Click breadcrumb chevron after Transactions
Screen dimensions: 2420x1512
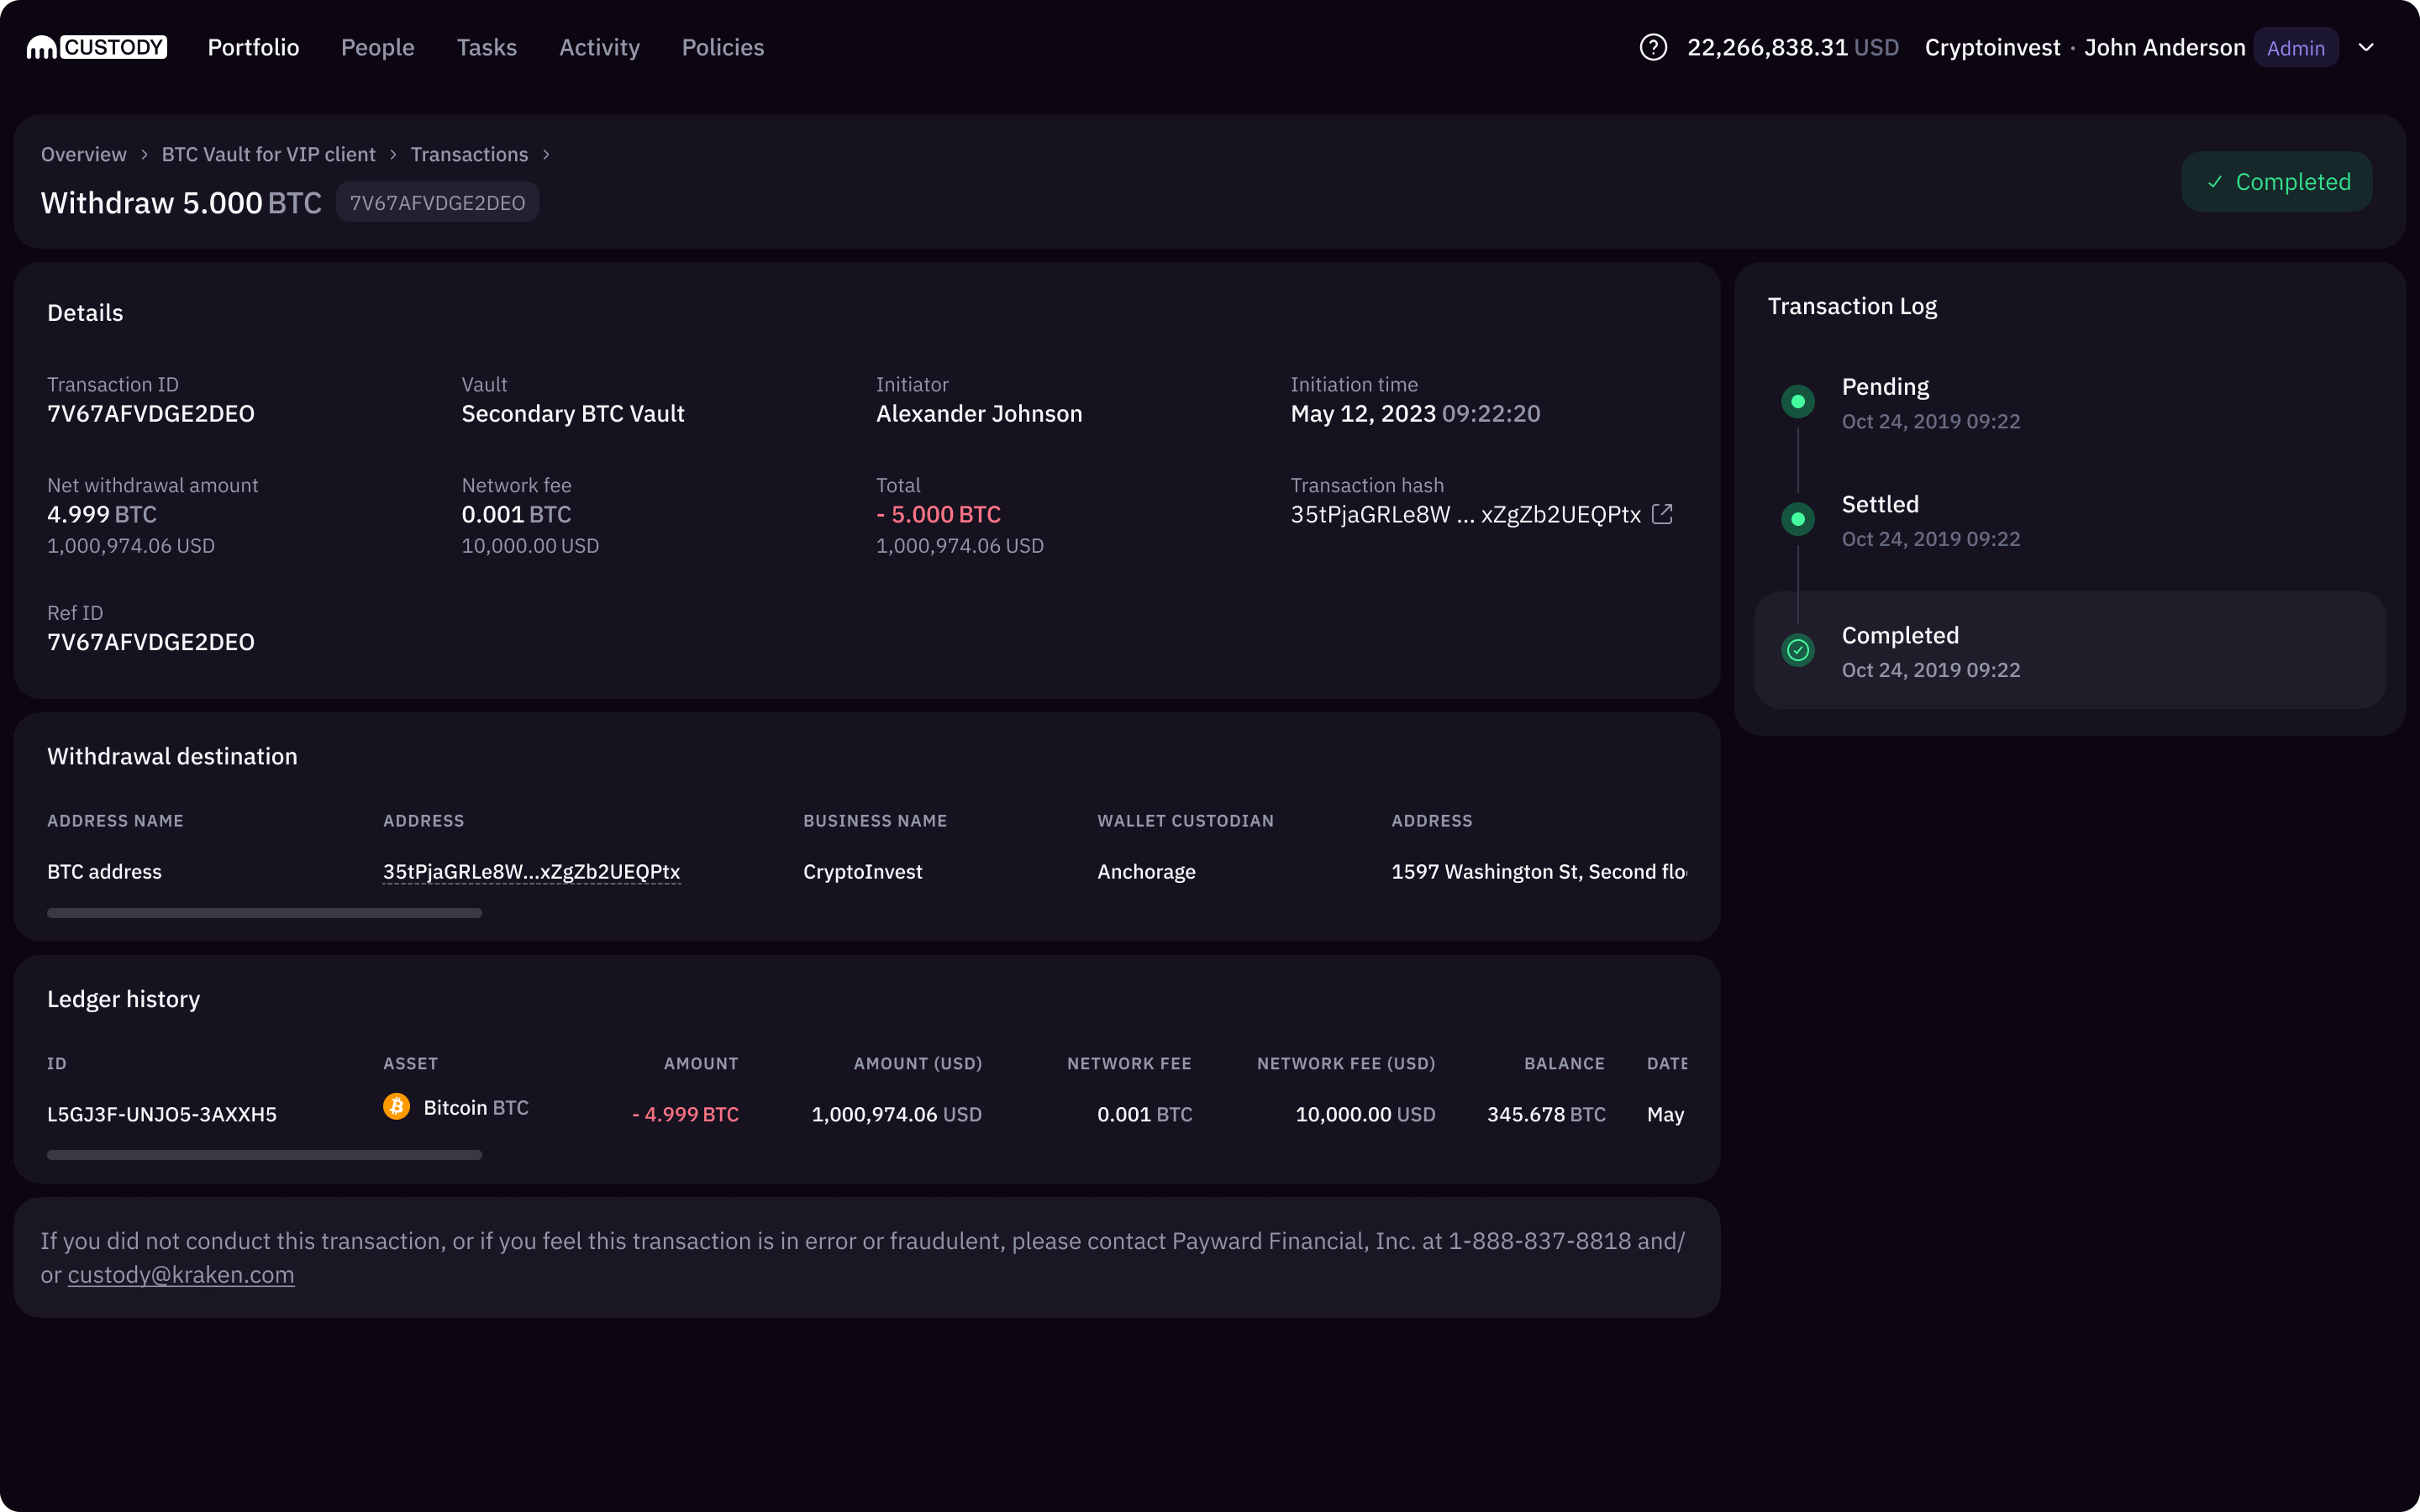[546, 154]
